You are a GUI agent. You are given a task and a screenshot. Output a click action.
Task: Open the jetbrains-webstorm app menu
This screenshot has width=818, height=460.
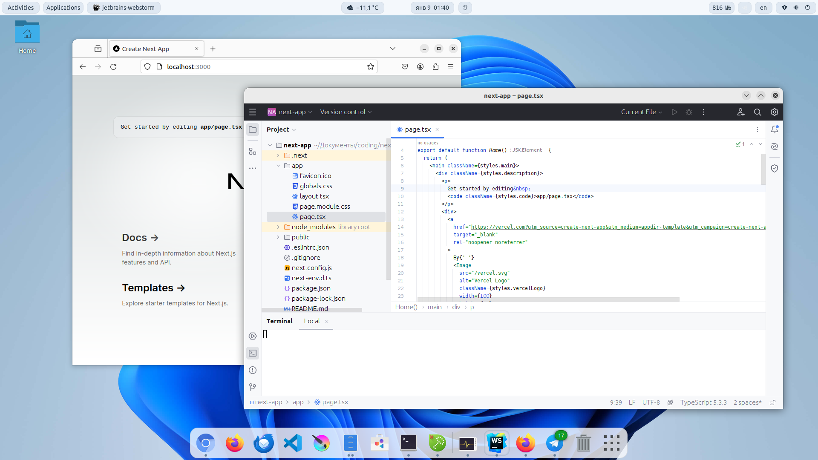point(124,8)
